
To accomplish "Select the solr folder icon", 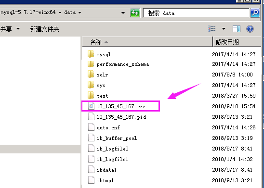I will click(91, 74).
